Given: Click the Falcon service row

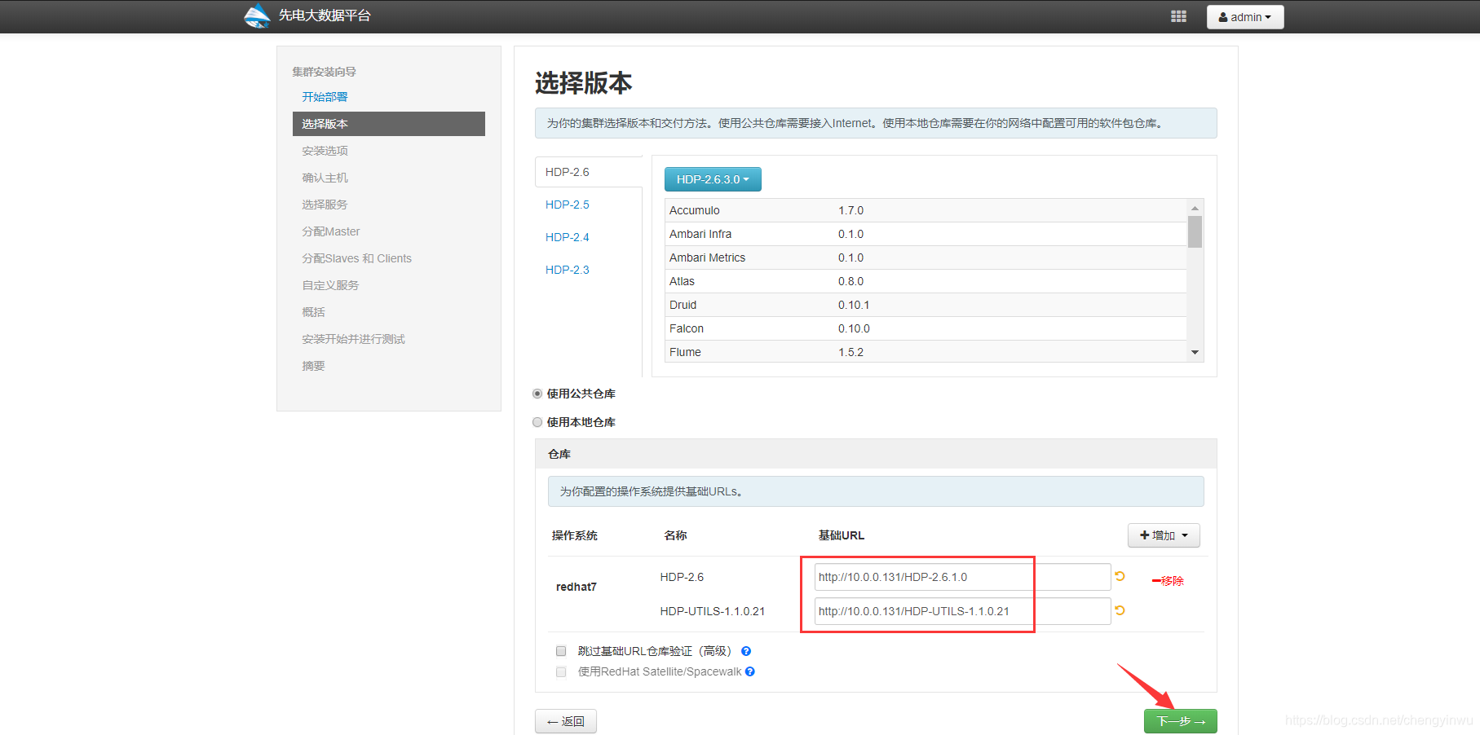Looking at the screenshot, I should pyautogui.click(x=926, y=328).
